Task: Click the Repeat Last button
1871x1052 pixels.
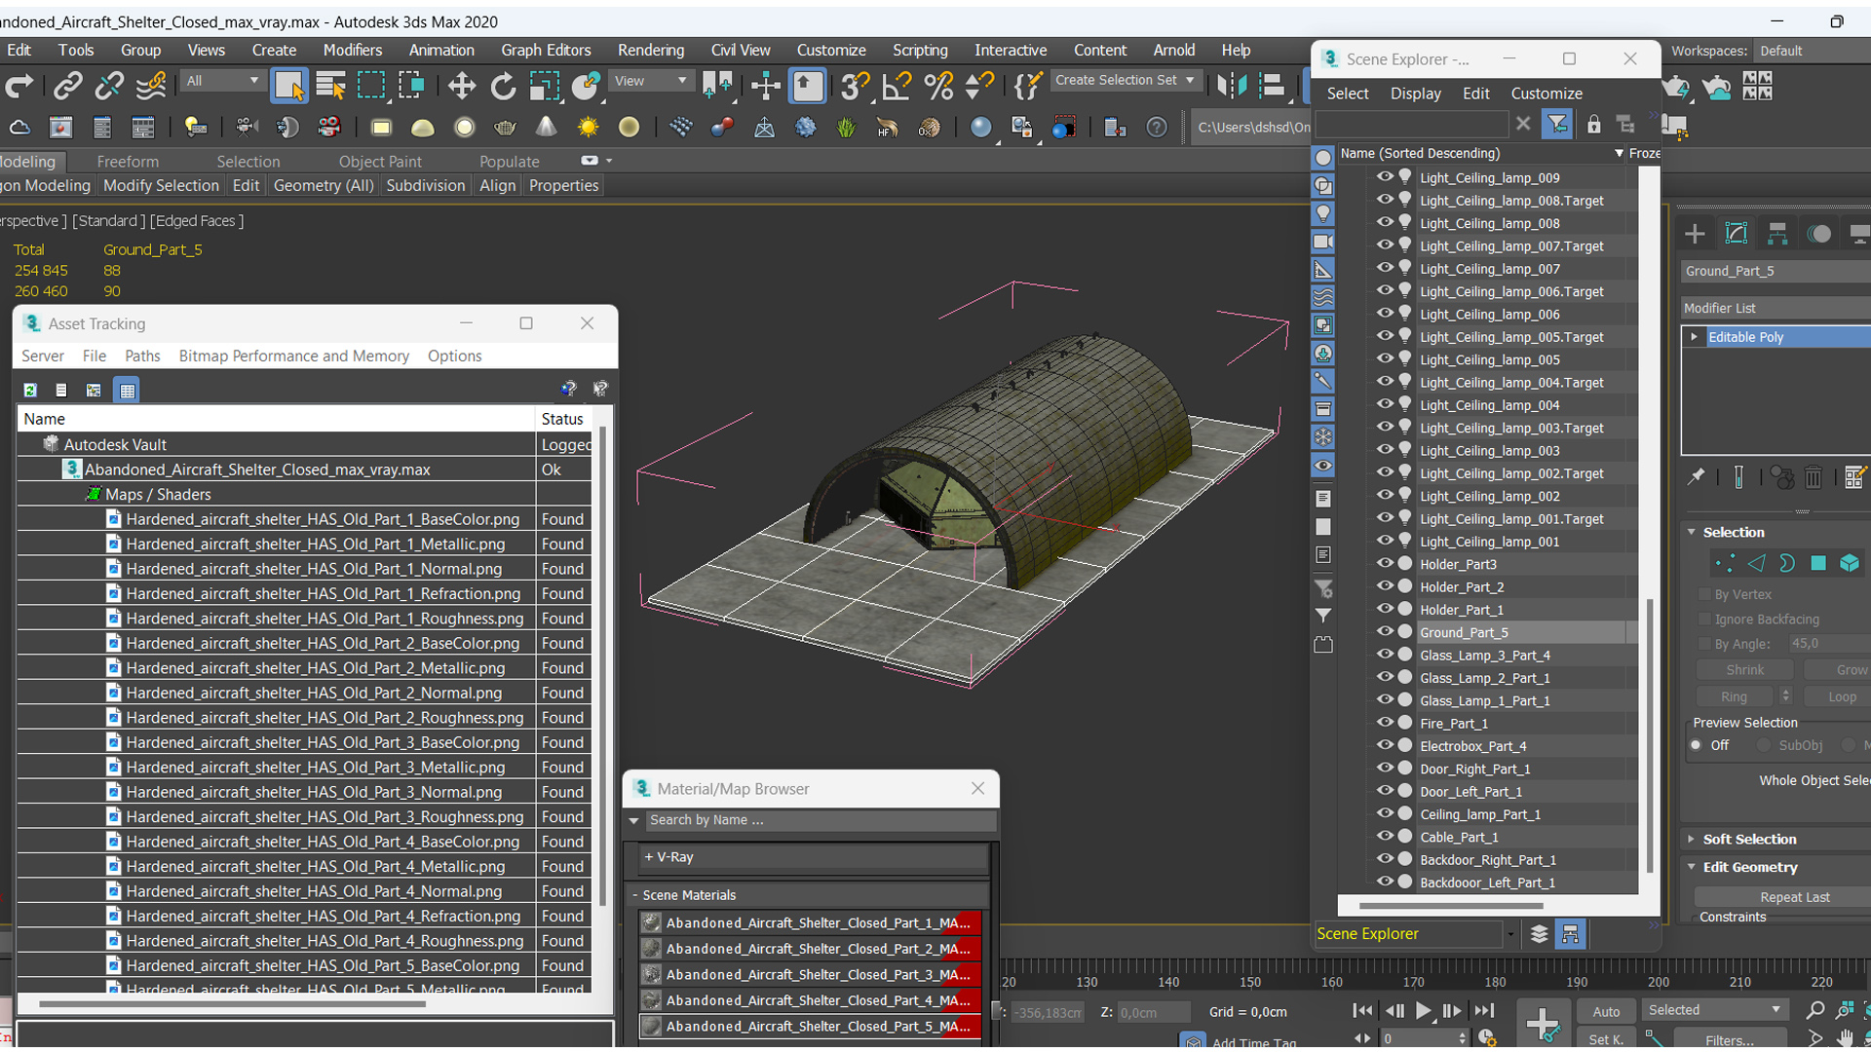Action: point(1794,897)
